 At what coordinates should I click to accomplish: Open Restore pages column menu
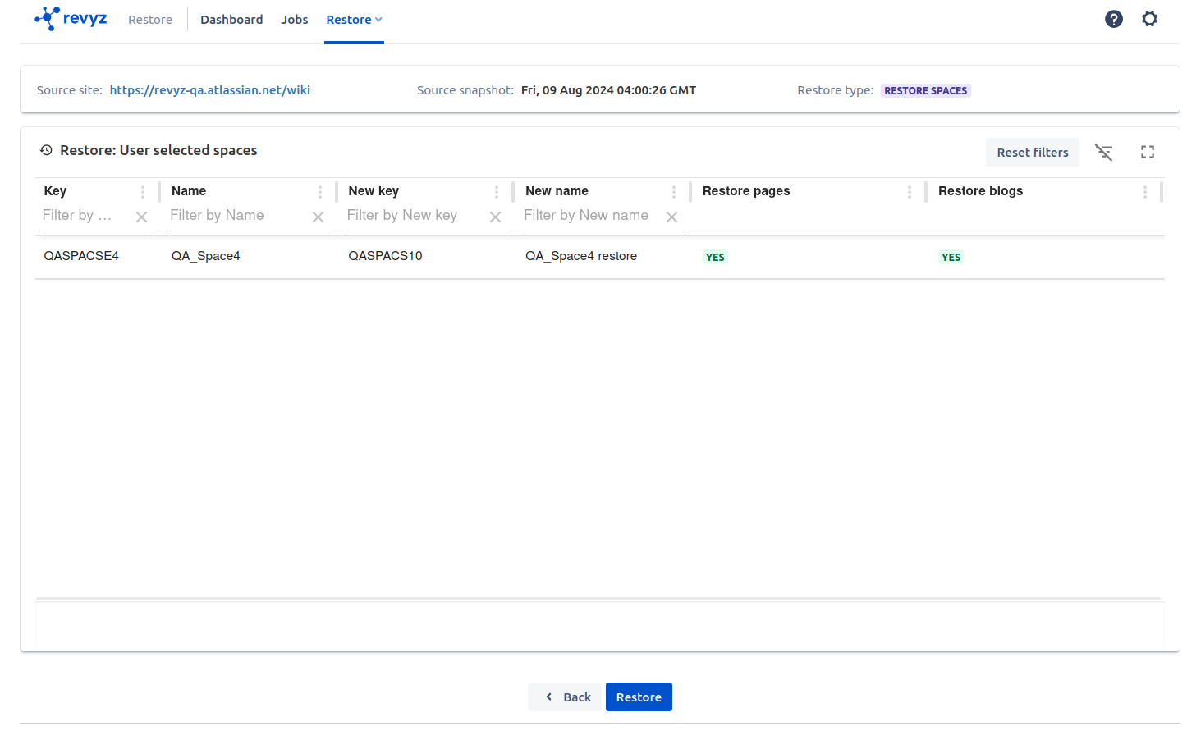pos(909,191)
